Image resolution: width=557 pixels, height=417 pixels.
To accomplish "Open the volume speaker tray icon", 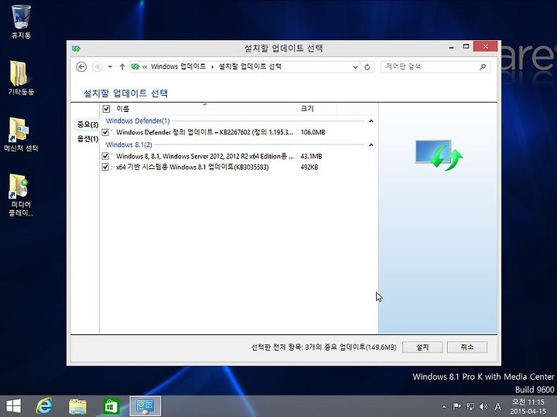I will pyautogui.click(x=484, y=406).
